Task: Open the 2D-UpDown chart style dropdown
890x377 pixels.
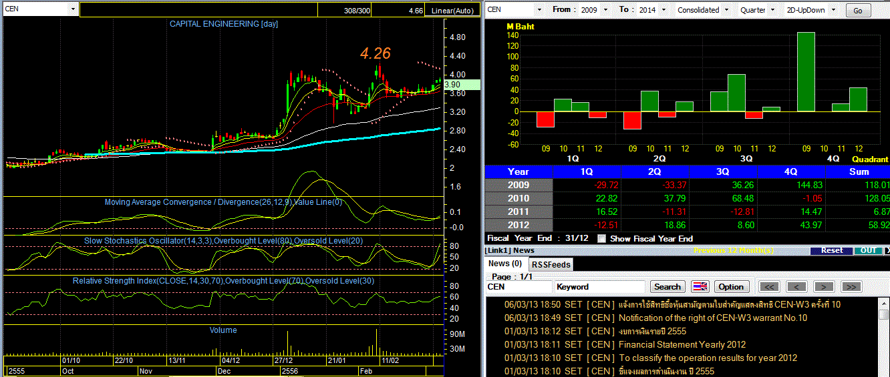Action: pyautogui.click(x=833, y=10)
